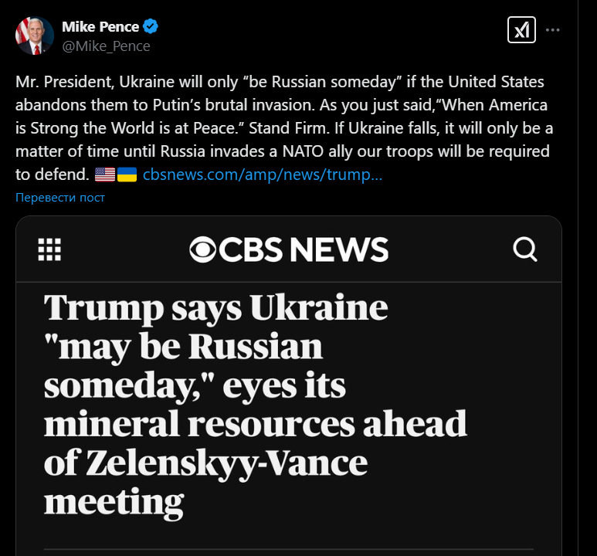Click 'mineral resources ahead' in the headline

(x=255, y=424)
